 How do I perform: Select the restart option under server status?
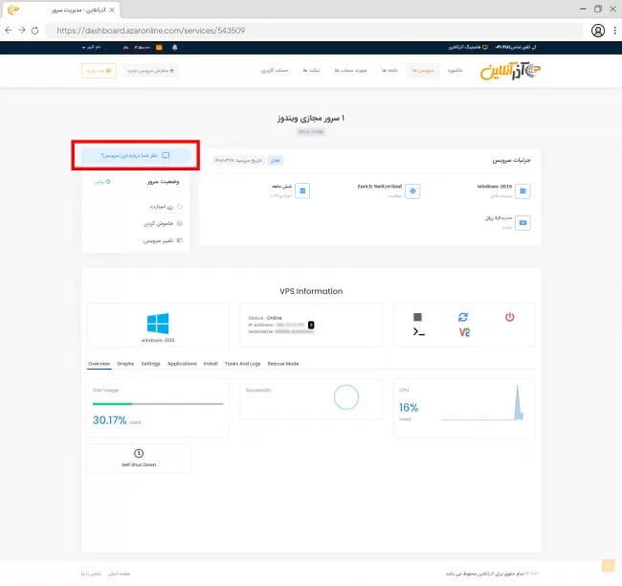coord(166,207)
